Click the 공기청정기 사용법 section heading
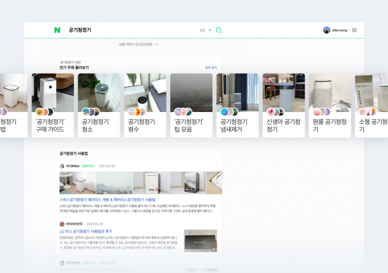388x273 pixels. click(74, 153)
